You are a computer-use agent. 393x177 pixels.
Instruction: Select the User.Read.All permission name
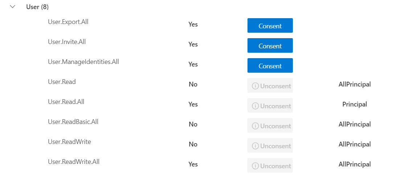click(x=66, y=102)
